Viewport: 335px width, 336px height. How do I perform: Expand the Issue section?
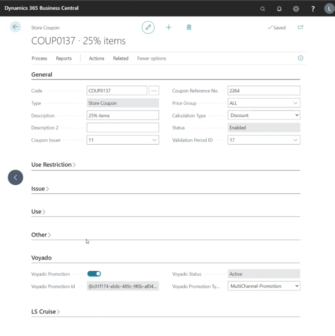coord(40,189)
